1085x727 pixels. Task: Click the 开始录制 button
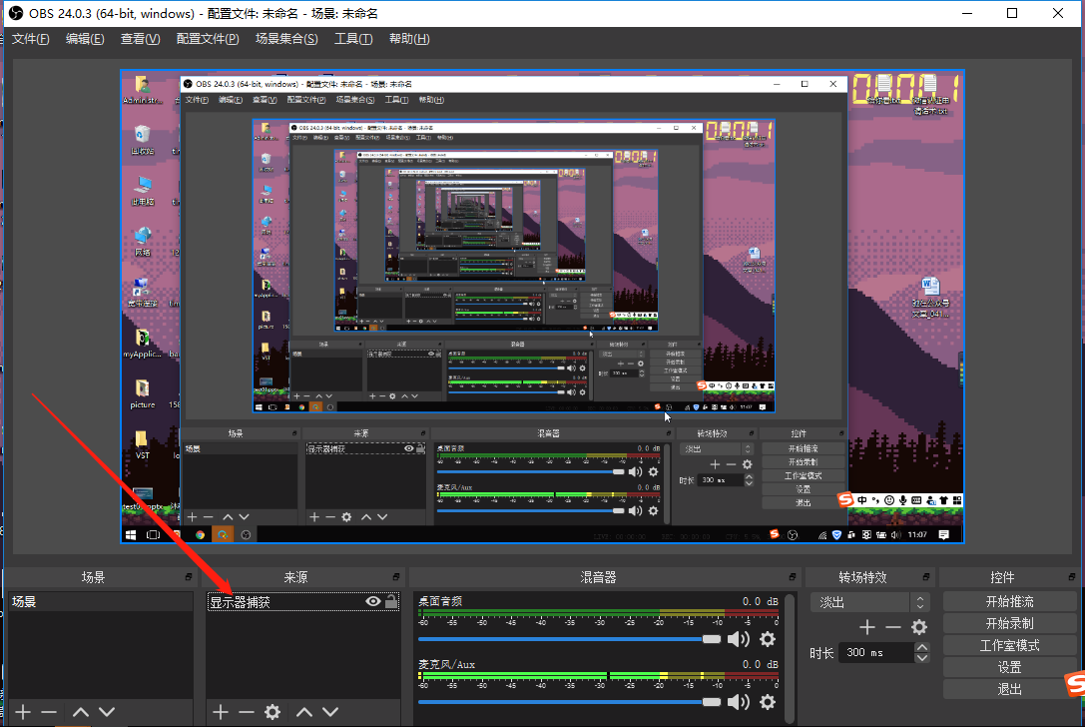pyautogui.click(x=1009, y=623)
